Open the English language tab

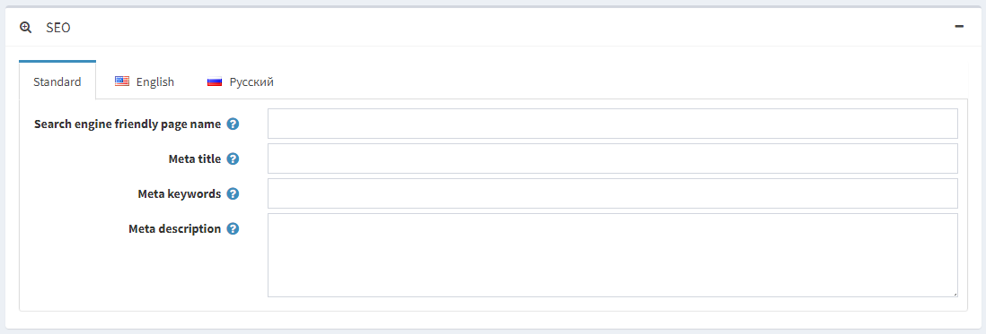(x=144, y=81)
